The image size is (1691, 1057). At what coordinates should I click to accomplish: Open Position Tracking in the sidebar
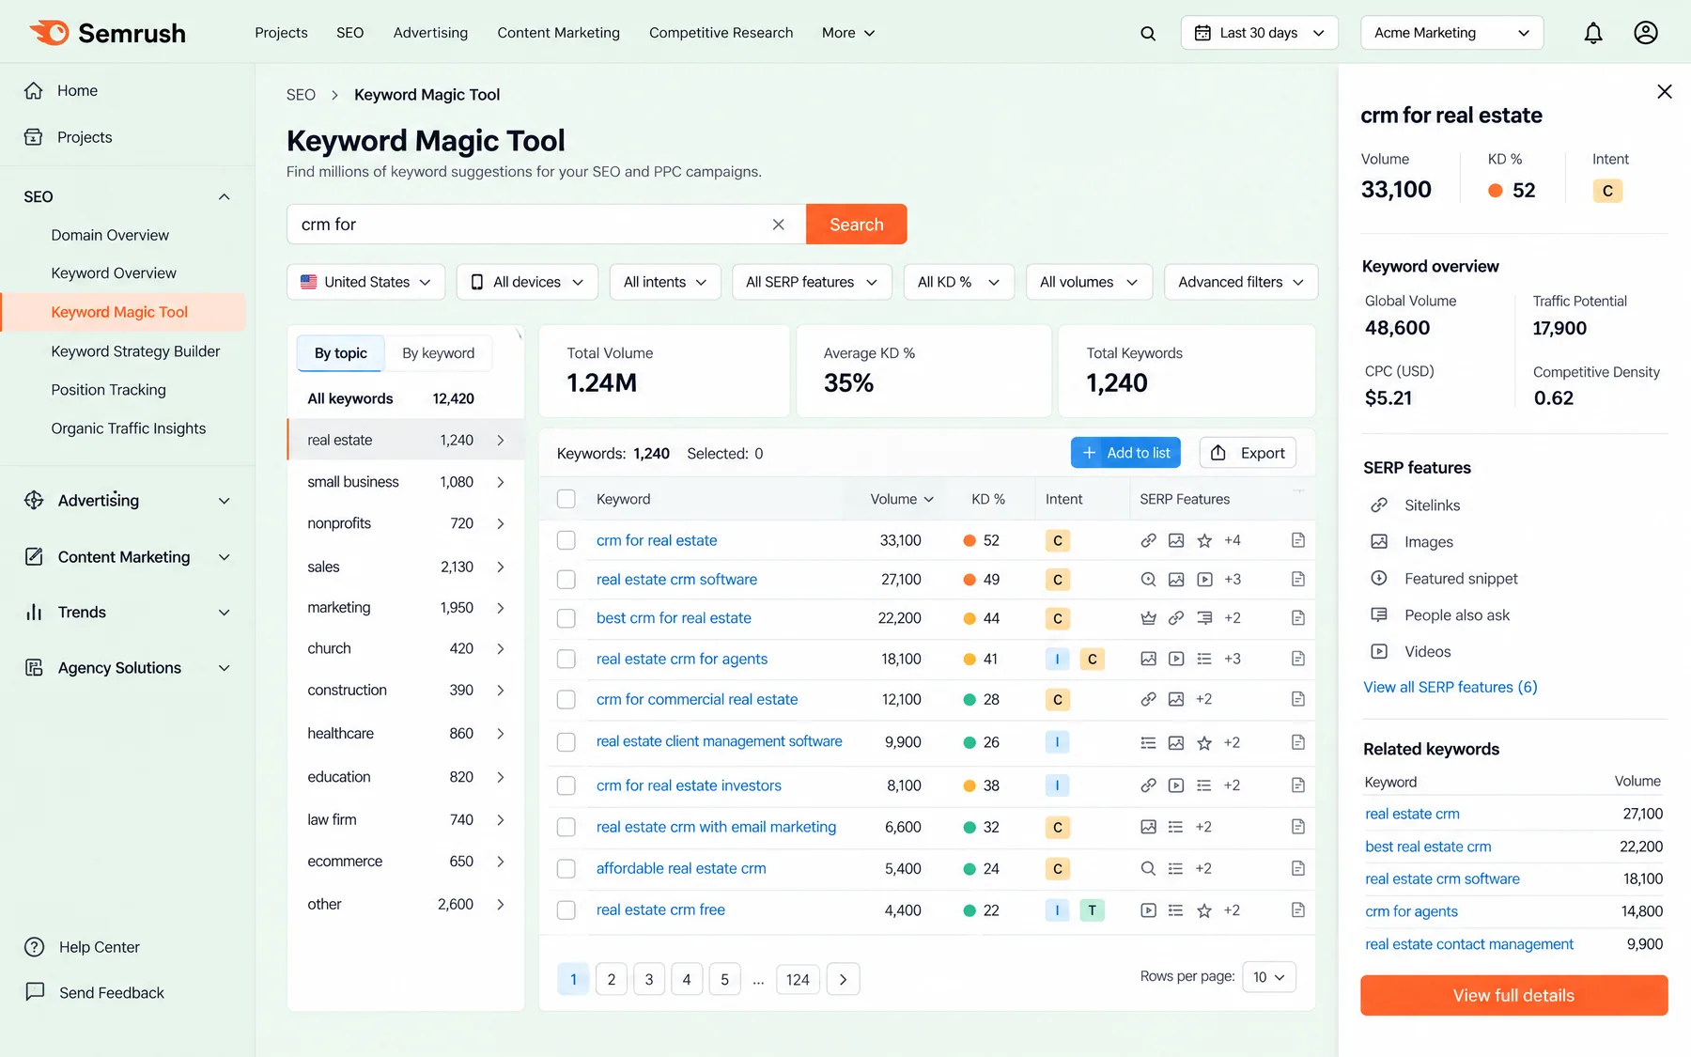pos(108,390)
